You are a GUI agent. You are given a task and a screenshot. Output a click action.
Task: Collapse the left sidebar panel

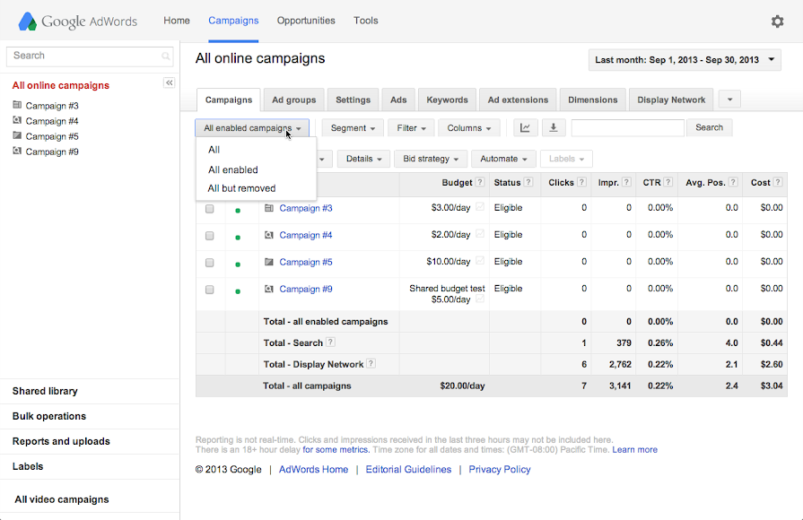[x=169, y=83]
